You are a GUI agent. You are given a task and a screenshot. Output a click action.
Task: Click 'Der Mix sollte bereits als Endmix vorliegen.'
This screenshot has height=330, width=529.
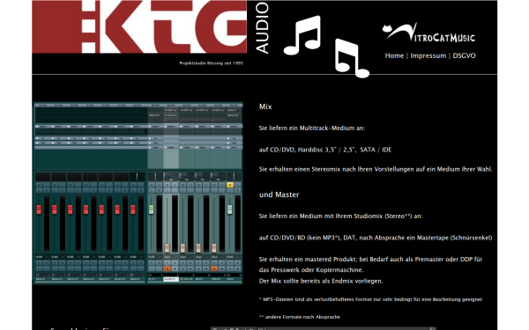pyautogui.click(x=321, y=281)
